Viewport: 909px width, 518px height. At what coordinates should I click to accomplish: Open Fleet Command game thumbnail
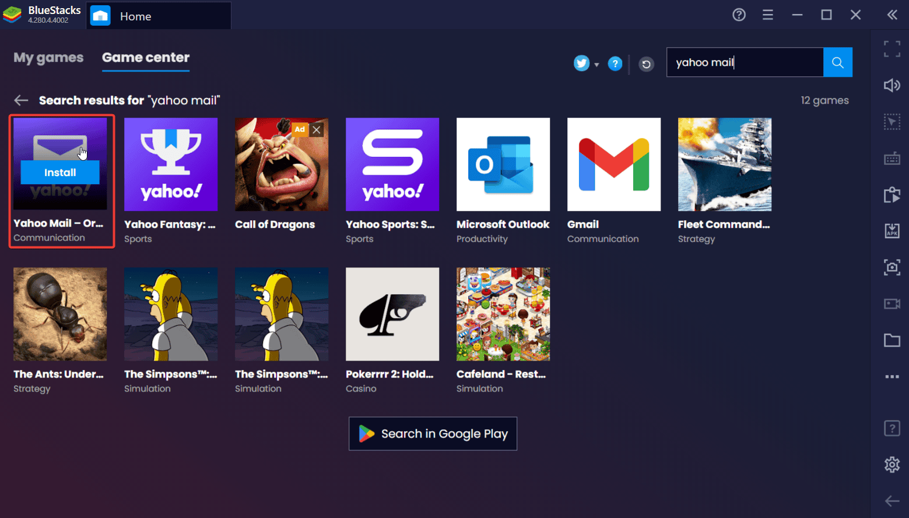725,164
